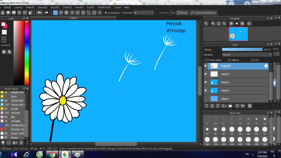Turn snap off with the highlighted circle-slash icon
Screen dimensions: 281x158
tap(55, 13)
